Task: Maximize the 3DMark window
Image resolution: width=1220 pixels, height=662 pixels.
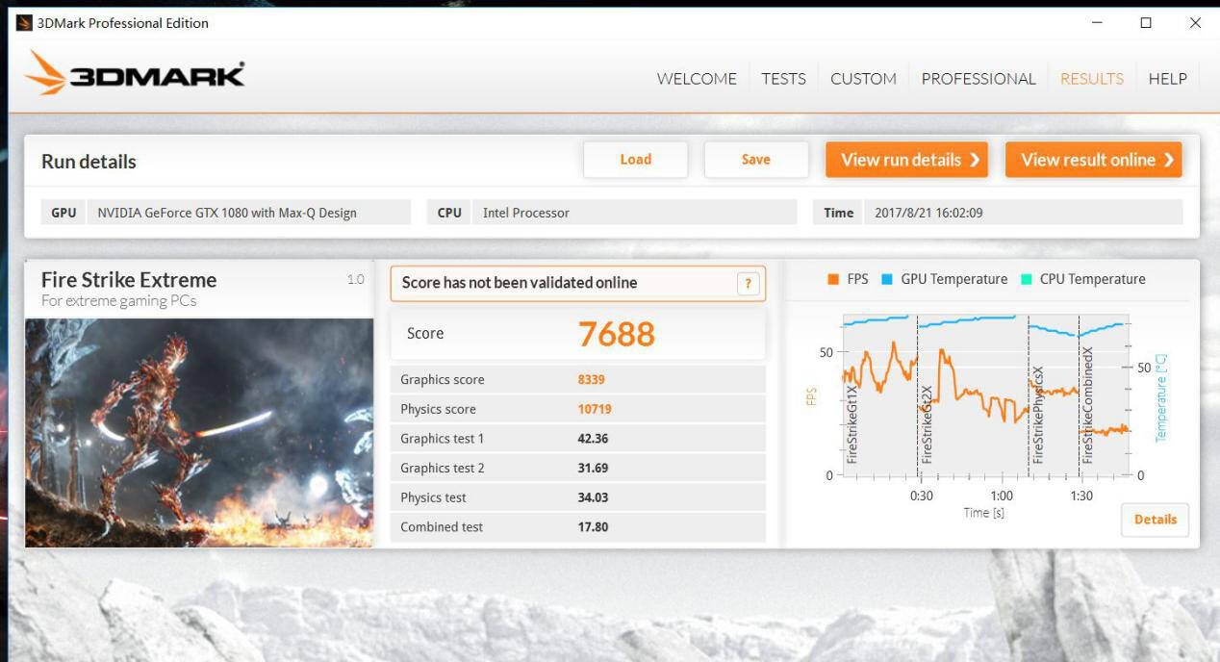Action: [1146, 23]
